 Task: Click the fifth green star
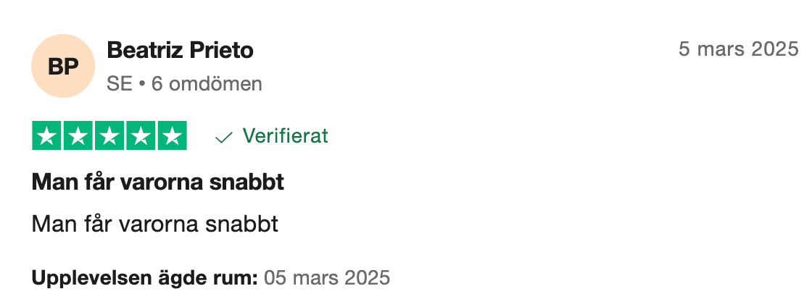click(x=171, y=136)
